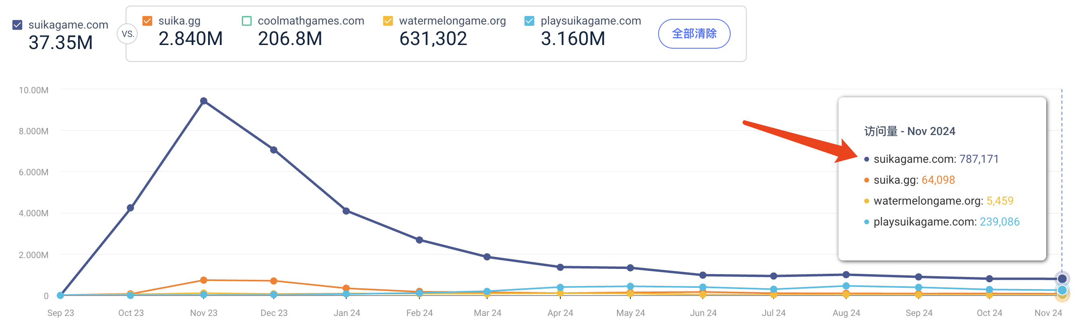This screenshot has height=328, width=1078.
Task: Click suikagame.com data point at Jul 24
Action: coord(774,276)
